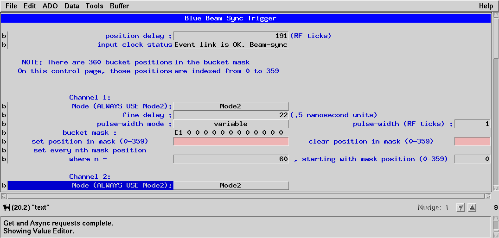The width and height of the screenshot is (499, 238).
Task: Click the 'Get and Async requests complete.' message
Action: [58, 223]
